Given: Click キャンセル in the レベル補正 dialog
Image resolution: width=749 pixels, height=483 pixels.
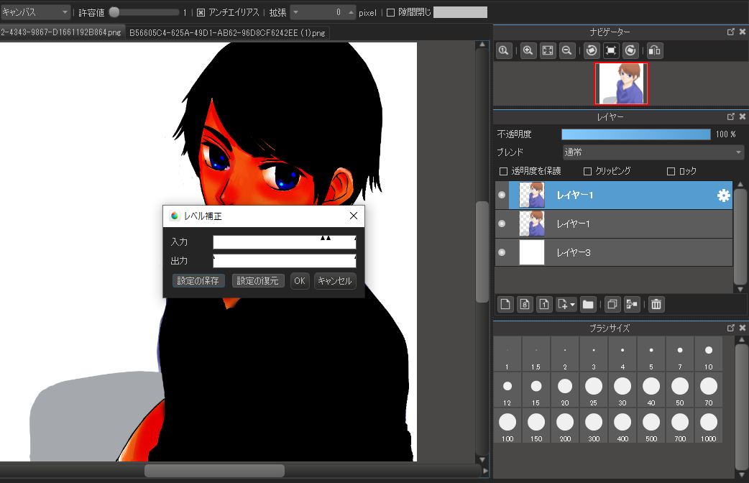Looking at the screenshot, I should [335, 281].
